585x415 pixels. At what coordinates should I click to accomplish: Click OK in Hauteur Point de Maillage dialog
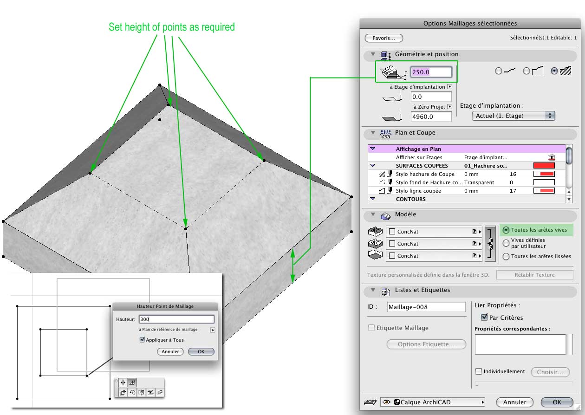click(201, 351)
